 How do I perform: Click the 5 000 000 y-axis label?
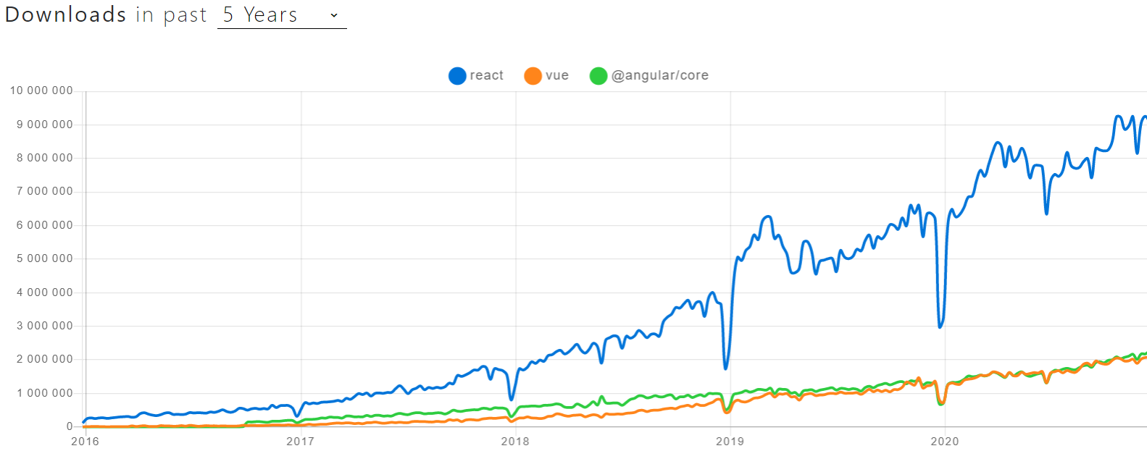45,258
